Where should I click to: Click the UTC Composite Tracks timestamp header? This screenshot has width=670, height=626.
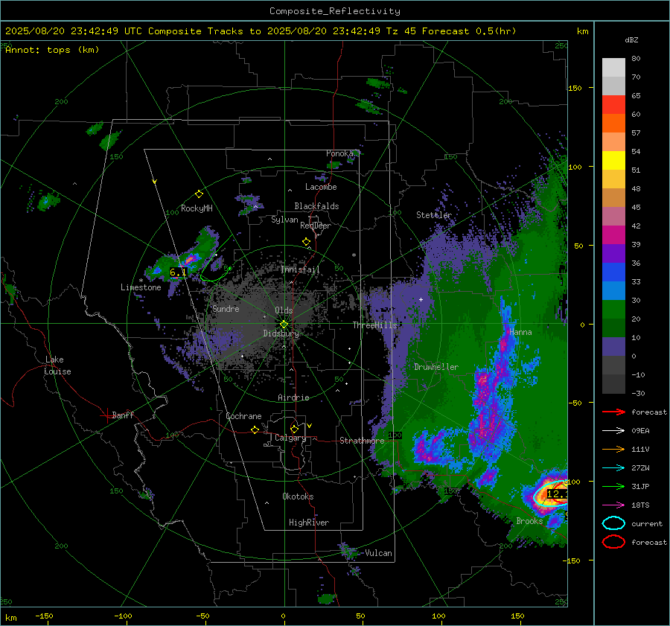coord(261,31)
